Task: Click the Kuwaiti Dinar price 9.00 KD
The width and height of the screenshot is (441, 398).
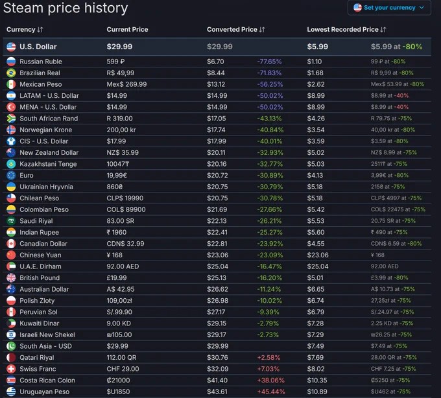Action: pos(119,323)
